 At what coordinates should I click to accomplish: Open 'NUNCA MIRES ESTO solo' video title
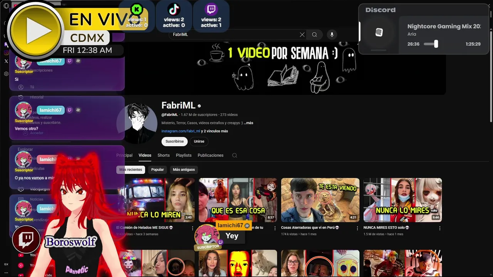pyautogui.click(x=386, y=228)
